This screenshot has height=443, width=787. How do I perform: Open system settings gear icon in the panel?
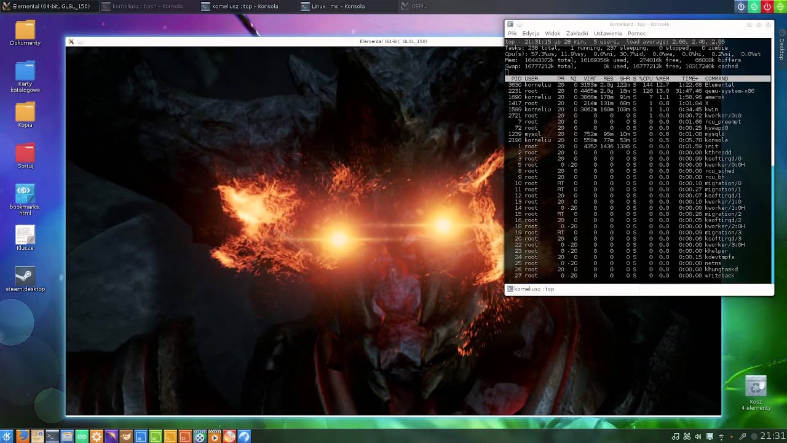coord(97,437)
